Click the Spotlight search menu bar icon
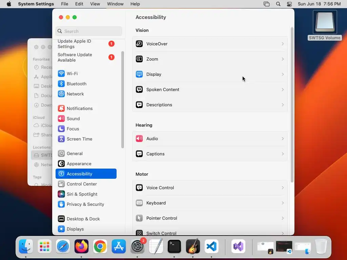Image resolution: width=347 pixels, height=260 pixels. pyautogui.click(x=278, y=4)
